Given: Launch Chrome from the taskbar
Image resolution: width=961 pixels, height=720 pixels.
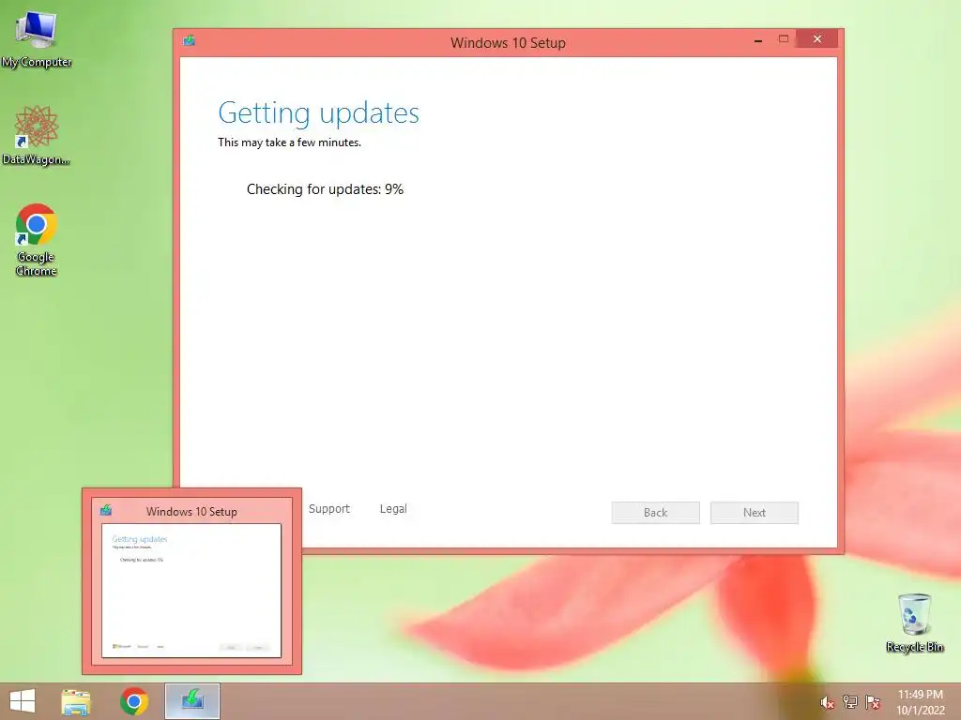Looking at the screenshot, I should point(134,701).
